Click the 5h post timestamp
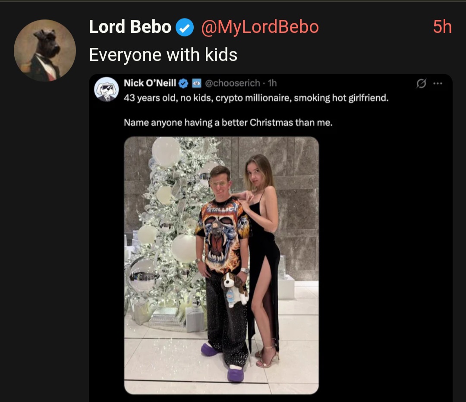 point(442,27)
